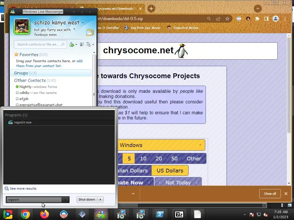This screenshot has width=294, height=220.
Task: Toggle the Chrome side panel icon
Action: point(266,19)
